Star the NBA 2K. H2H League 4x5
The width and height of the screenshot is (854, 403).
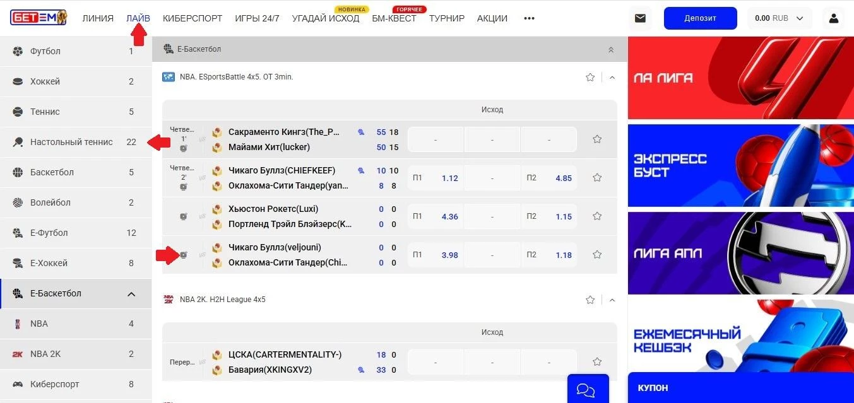590,300
